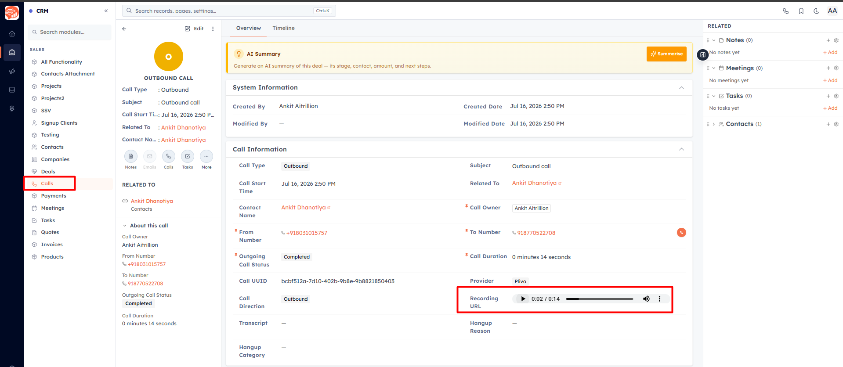This screenshot has height=367, width=843.
Task: Click the Tasks quick action icon
Action: 188,156
